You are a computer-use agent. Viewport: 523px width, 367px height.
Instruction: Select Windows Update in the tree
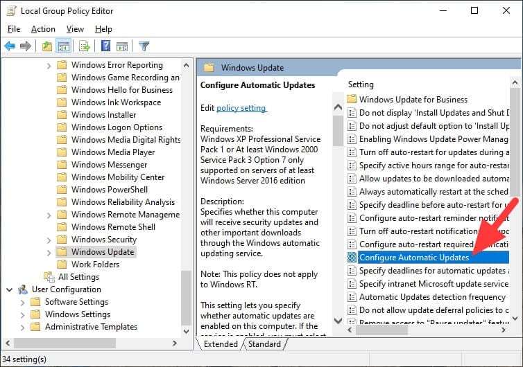pyautogui.click(x=103, y=252)
